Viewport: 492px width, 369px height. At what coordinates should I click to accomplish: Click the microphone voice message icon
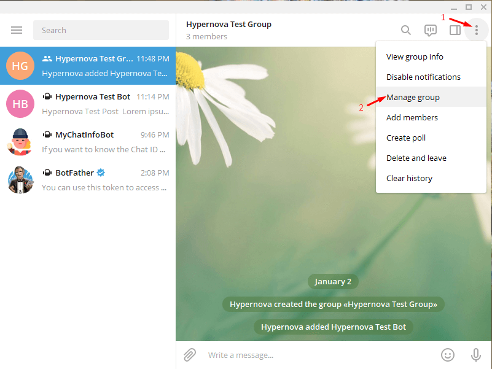(475, 355)
